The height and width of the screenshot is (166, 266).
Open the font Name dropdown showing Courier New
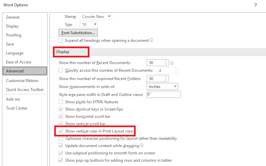109,16
